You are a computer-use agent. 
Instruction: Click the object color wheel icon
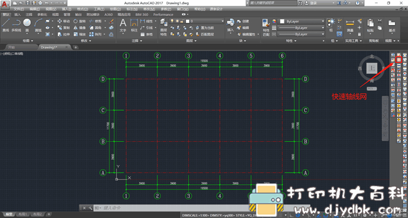tap(274, 22)
